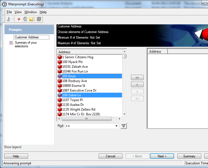Open the File menu
This screenshot has width=208, height=168.
point(9,12)
